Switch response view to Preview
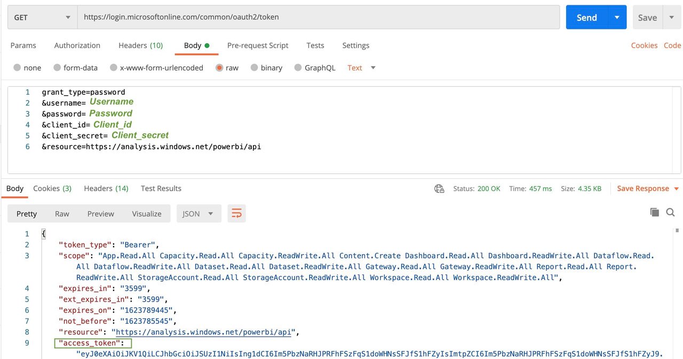Viewport: 683px width, 359px height. [101, 214]
